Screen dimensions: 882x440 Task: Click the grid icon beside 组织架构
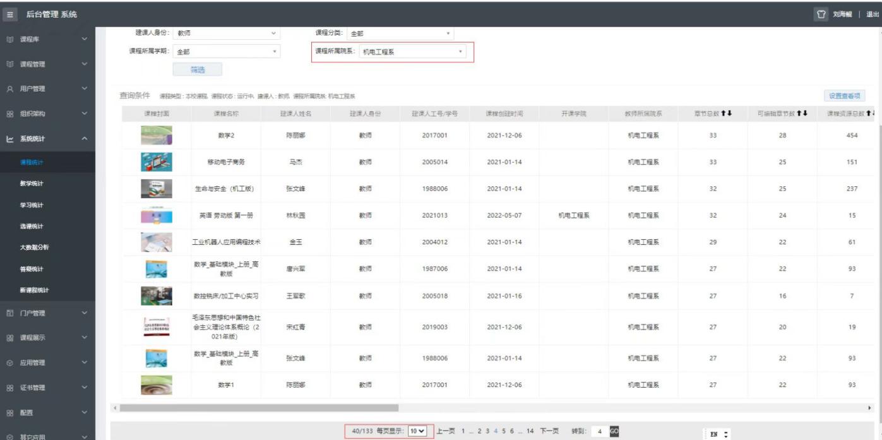10,114
